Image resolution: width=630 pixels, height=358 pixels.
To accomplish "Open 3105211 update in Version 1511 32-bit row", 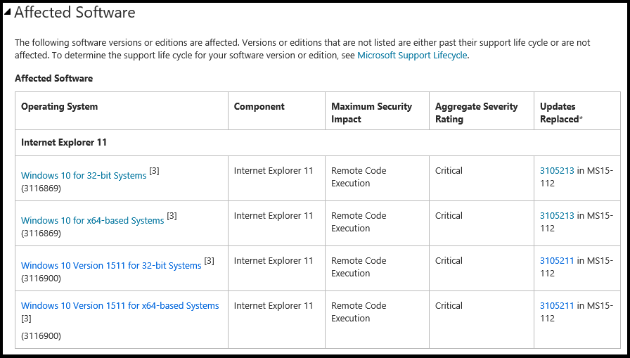I will (557, 260).
